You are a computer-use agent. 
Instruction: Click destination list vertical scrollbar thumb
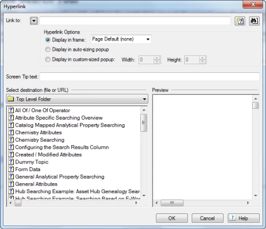144,123
